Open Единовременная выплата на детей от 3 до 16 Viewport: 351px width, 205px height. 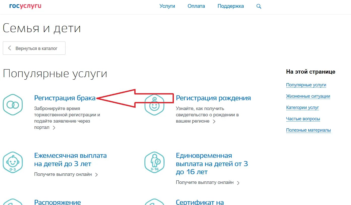[212, 164]
